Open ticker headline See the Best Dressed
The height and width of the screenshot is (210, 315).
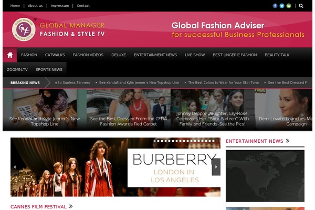tap(287, 82)
